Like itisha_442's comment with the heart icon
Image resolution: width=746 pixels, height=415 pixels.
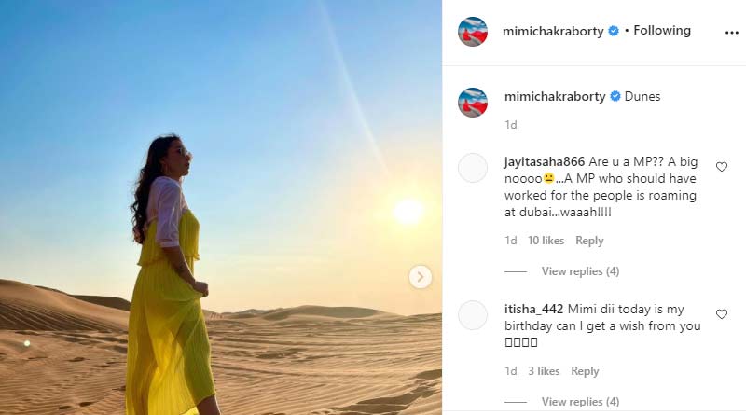click(721, 314)
